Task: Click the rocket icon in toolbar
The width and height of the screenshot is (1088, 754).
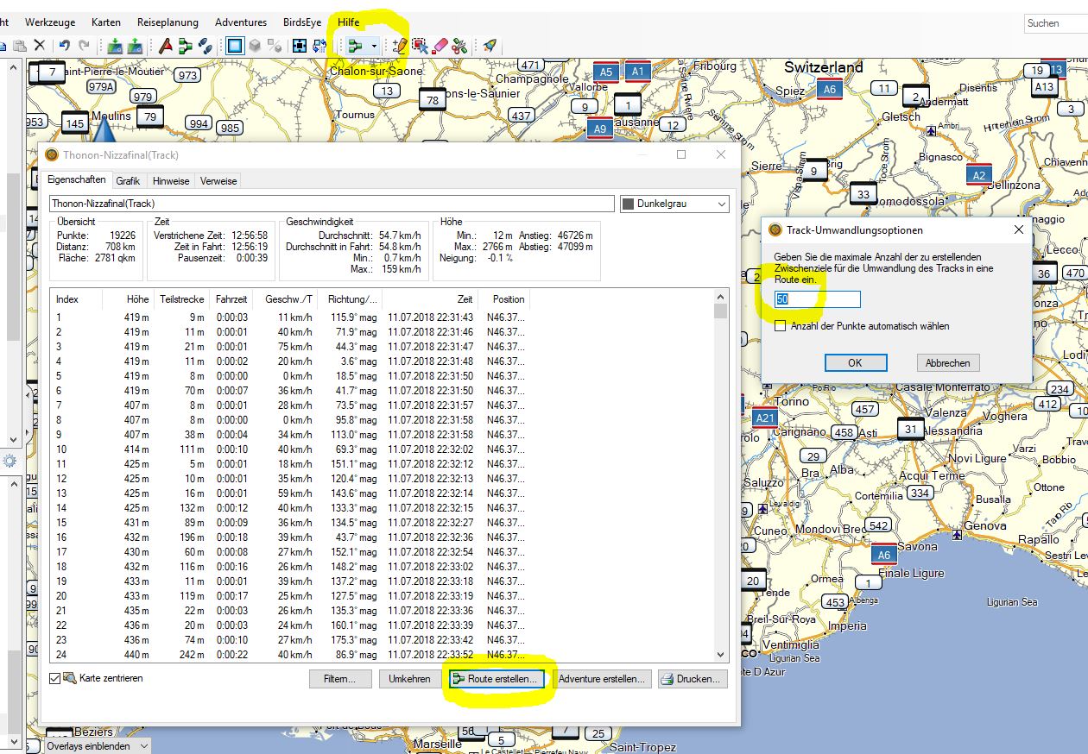Action: [x=490, y=46]
